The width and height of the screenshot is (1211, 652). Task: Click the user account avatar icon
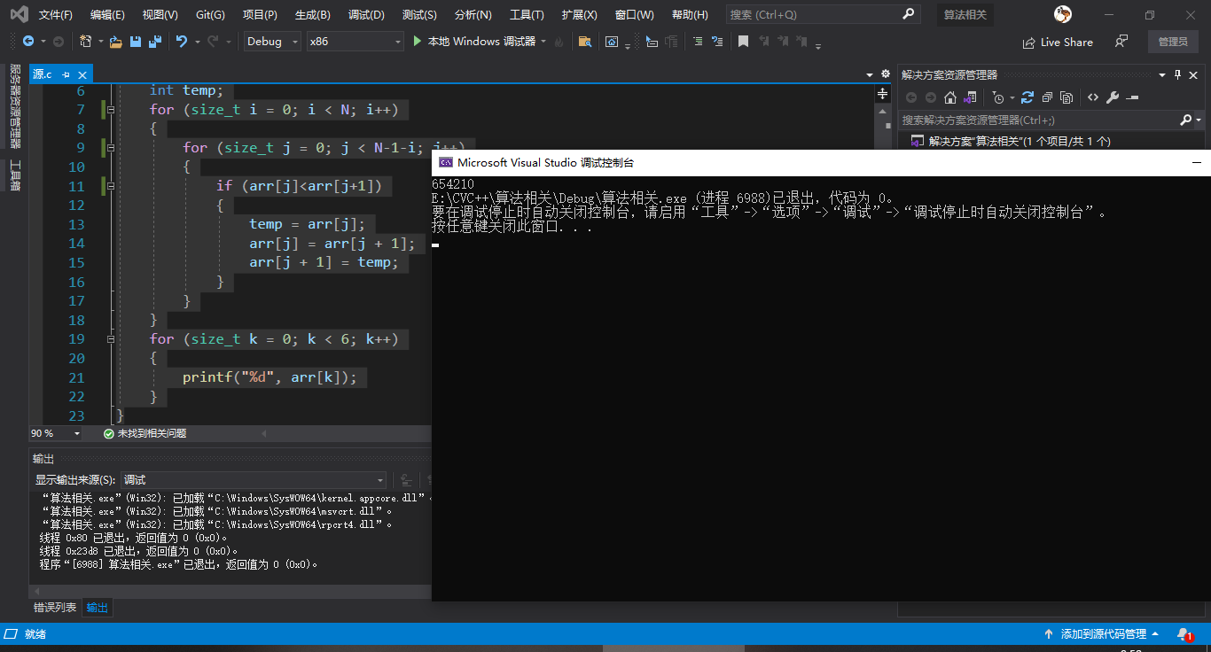[1063, 14]
